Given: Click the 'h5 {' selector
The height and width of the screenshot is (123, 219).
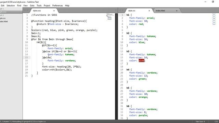Looking at the screenshot, I should [129, 88].
